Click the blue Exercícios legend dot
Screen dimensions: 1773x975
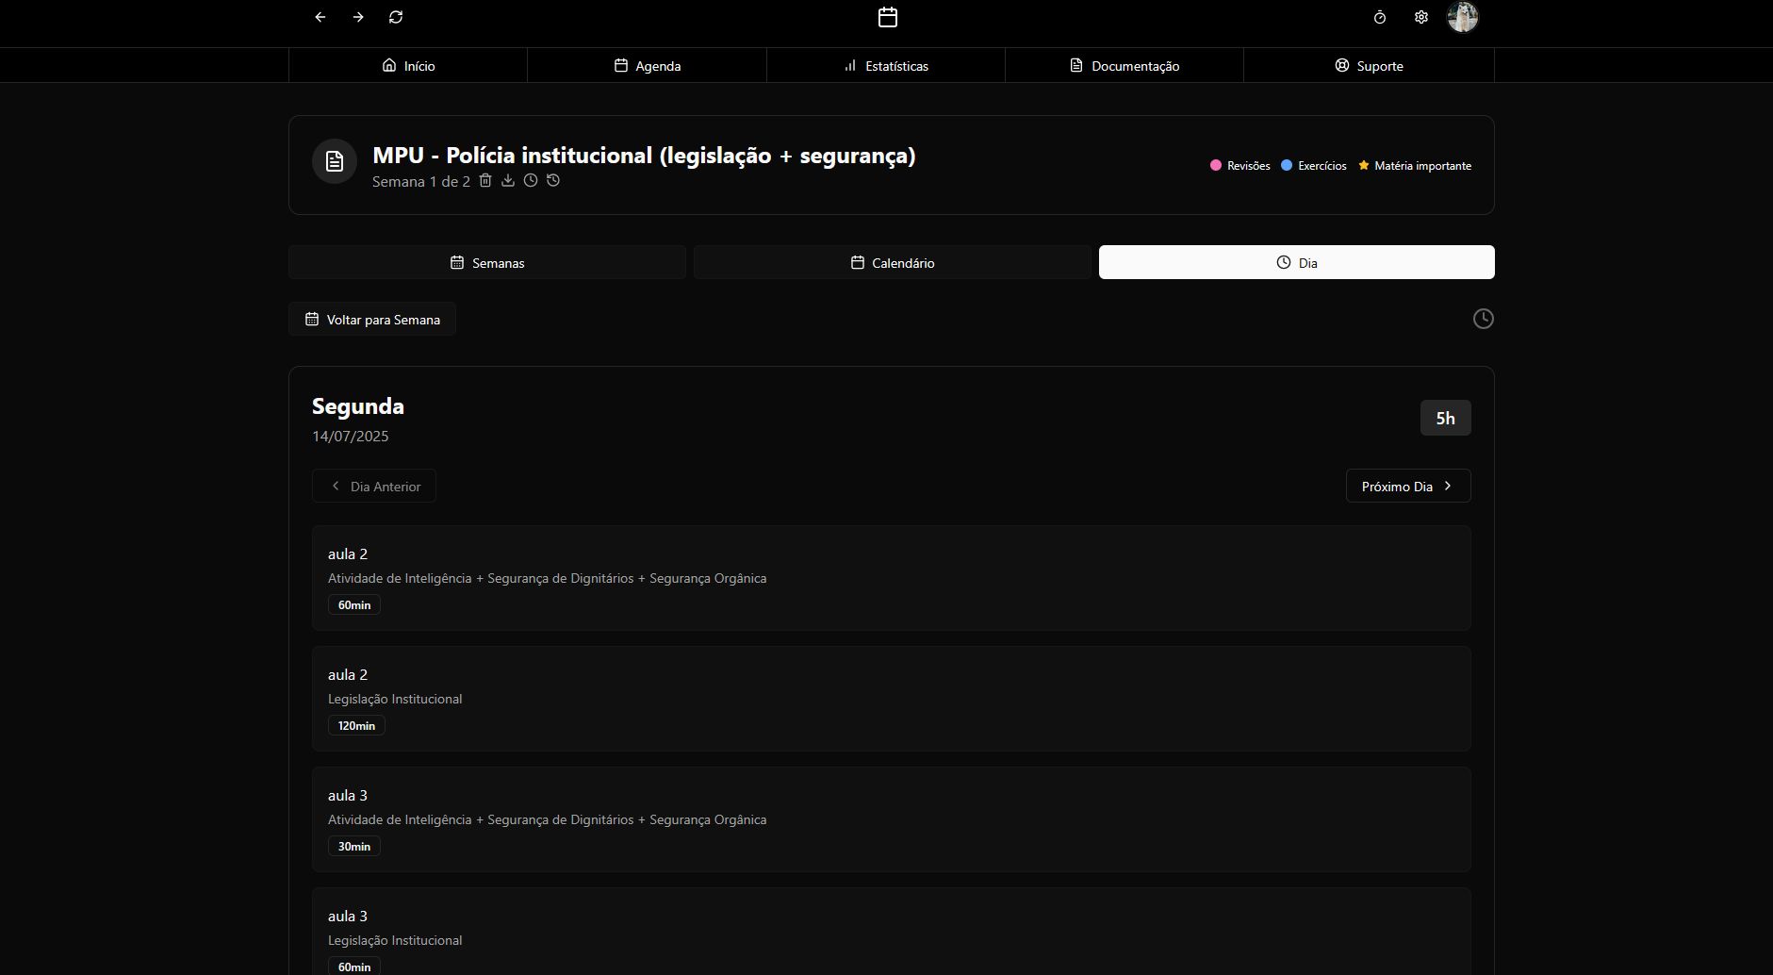pyautogui.click(x=1287, y=165)
